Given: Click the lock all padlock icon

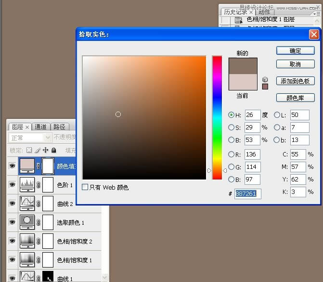Looking at the screenshot, I should 54,150.
